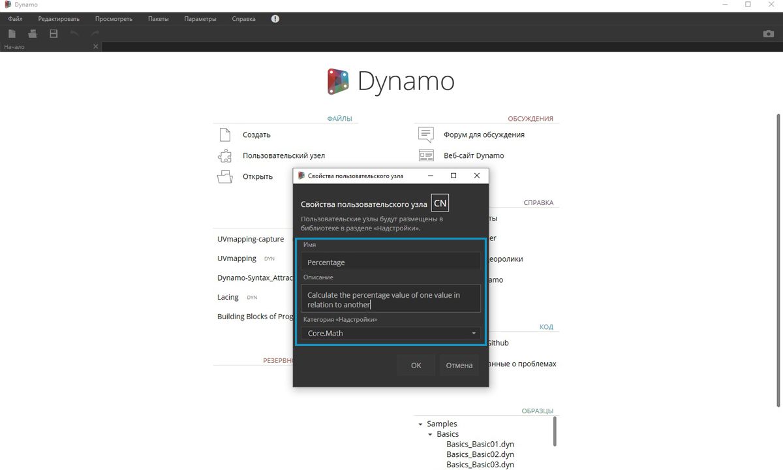This screenshot has height=470, width=783.
Task: Open the Форум для обсуждения link
Action: point(484,134)
